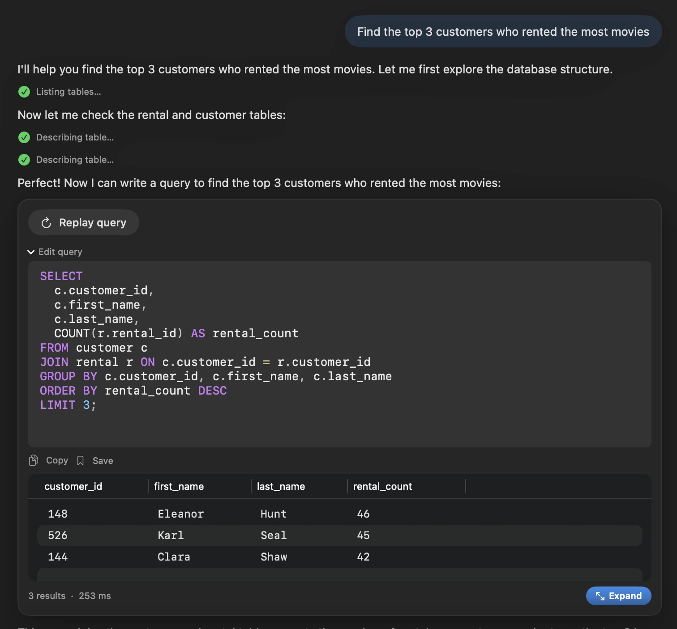Click the GROUP BY line in the query
The width and height of the screenshot is (677, 629).
pyautogui.click(x=216, y=376)
